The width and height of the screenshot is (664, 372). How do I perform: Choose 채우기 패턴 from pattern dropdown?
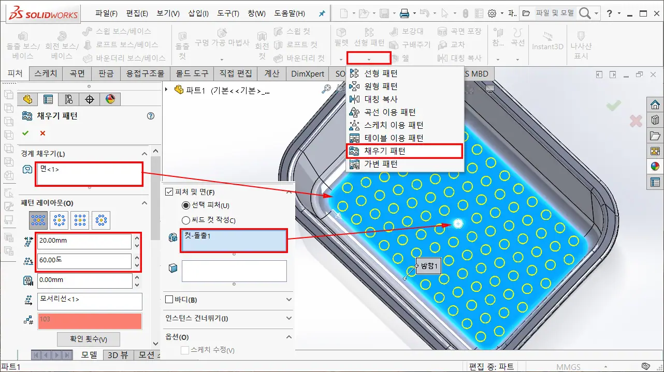385,151
